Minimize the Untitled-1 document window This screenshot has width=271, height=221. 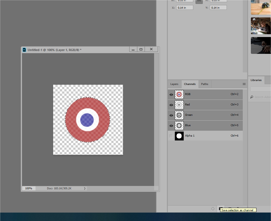click(x=133, y=49)
